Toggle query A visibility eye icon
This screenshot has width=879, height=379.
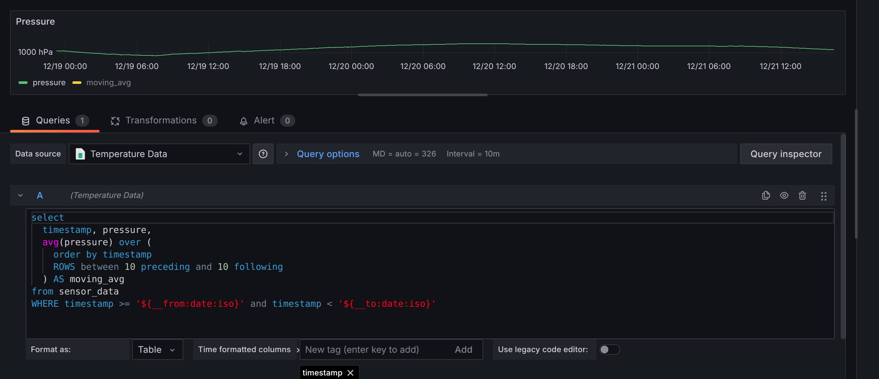784,195
